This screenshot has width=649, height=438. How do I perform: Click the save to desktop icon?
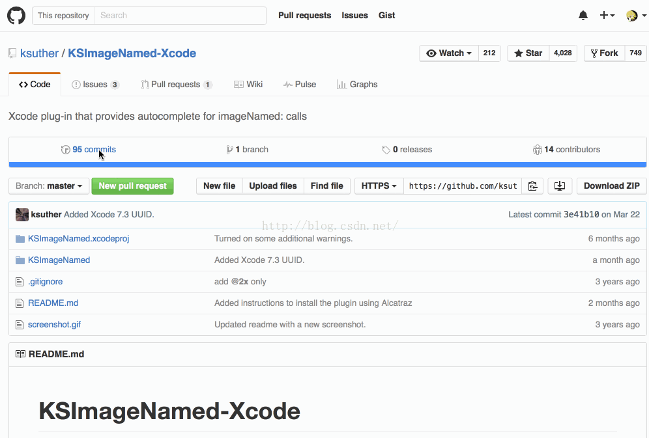tap(559, 186)
